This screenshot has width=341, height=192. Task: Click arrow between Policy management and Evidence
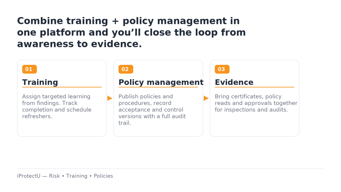point(206,98)
